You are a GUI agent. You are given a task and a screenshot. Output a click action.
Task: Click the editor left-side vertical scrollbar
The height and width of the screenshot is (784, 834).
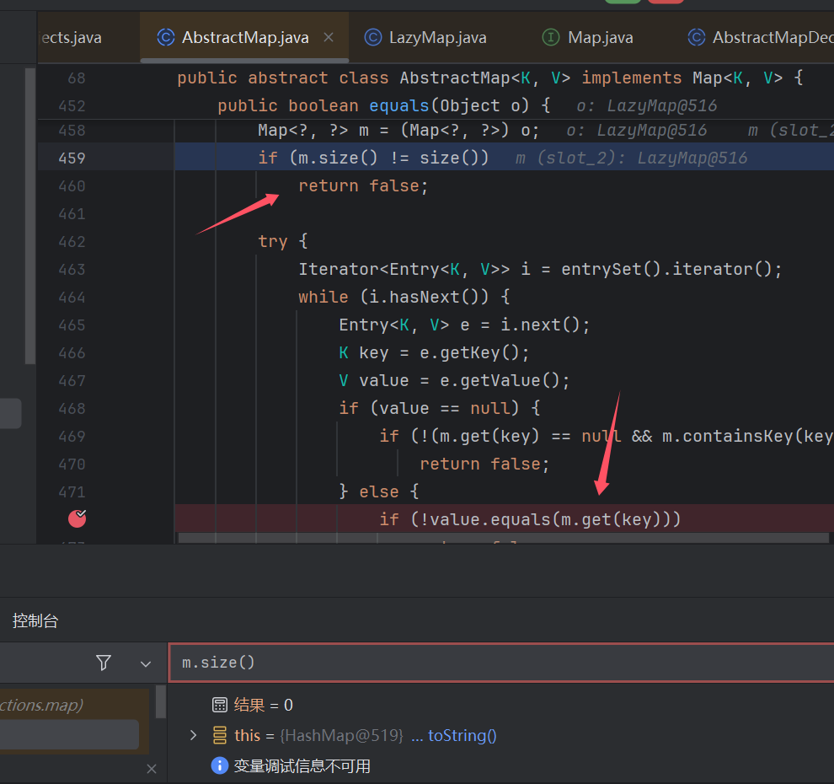pos(30,216)
